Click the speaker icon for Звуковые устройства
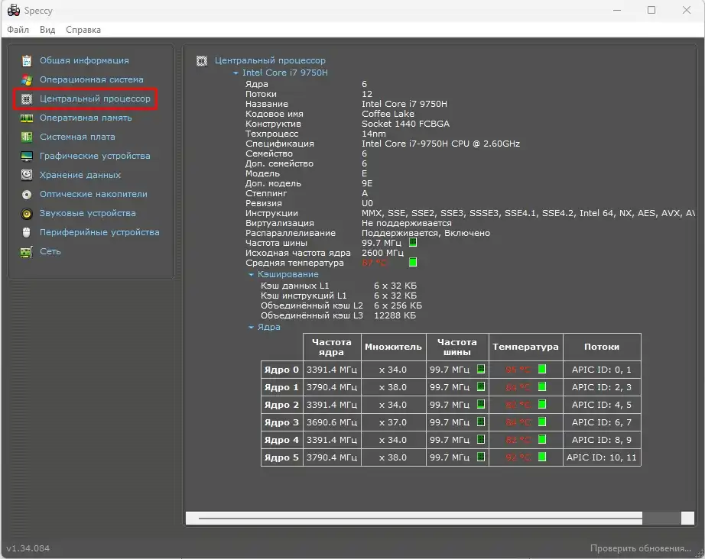Image resolution: width=705 pixels, height=559 pixels. click(27, 214)
